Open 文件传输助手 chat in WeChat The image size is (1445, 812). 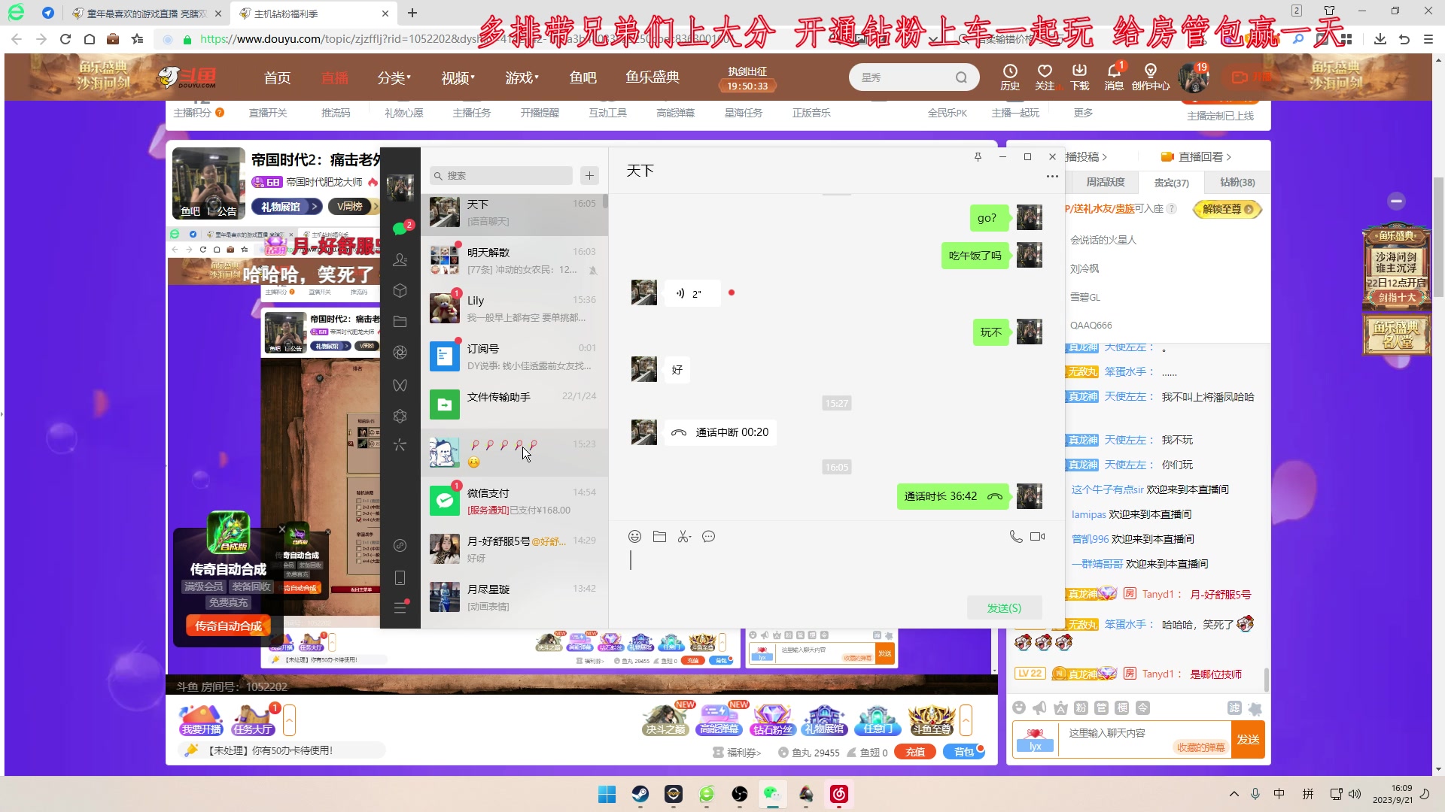pyautogui.click(x=514, y=404)
